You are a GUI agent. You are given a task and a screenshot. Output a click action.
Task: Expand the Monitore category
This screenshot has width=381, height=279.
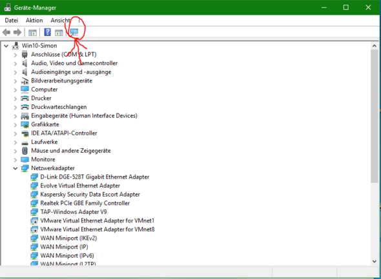pyautogui.click(x=15, y=160)
